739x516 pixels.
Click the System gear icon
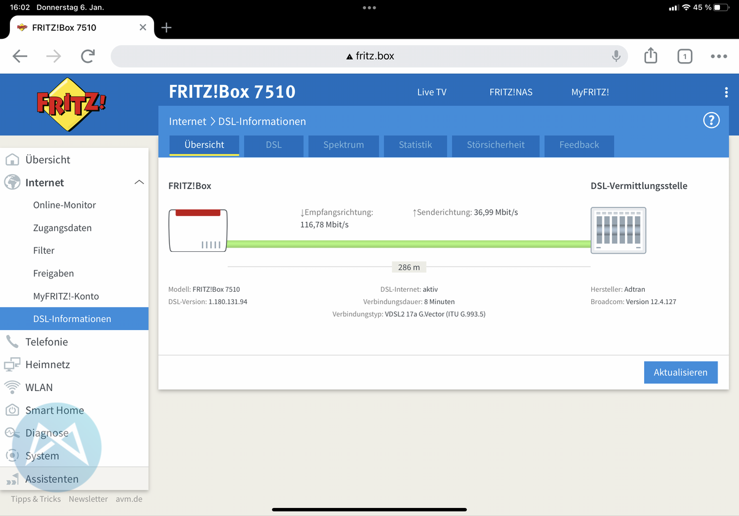12,456
